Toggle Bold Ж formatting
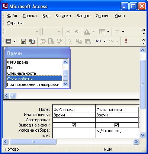Screen dimensions: 148x154 [68, 32]
